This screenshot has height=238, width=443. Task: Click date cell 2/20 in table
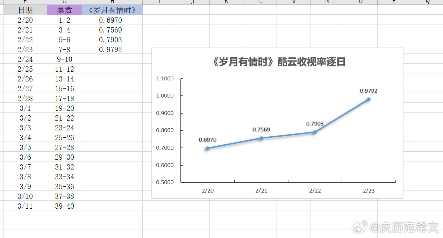pyautogui.click(x=25, y=20)
